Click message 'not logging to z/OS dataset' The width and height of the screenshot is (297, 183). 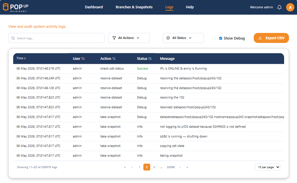click(203, 127)
